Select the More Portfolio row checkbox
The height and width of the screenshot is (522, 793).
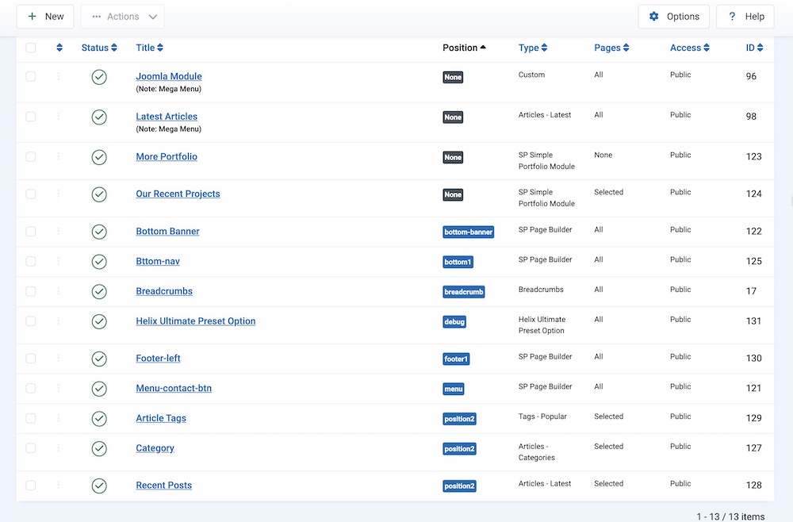(31, 156)
